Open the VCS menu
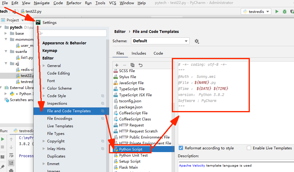Screen dimensions: 294x172 click(113, 3)
